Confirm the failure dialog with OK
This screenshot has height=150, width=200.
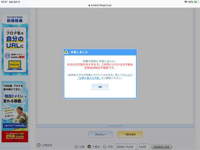click(100, 87)
